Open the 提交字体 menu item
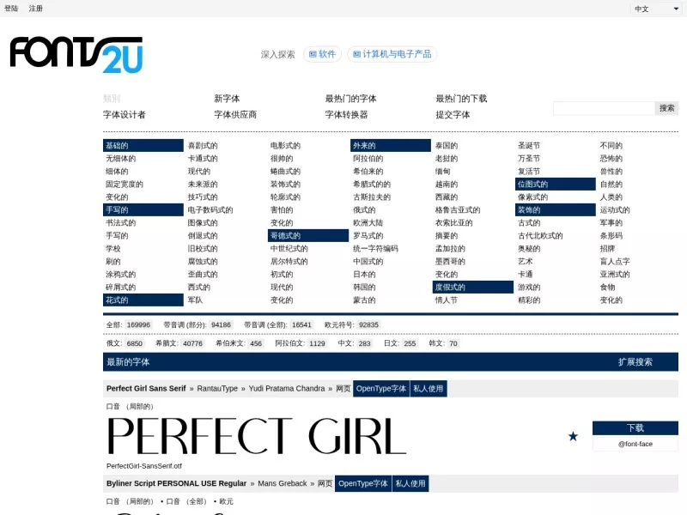The image size is (687, 515). pyautogui.click(x=453, y=115)
